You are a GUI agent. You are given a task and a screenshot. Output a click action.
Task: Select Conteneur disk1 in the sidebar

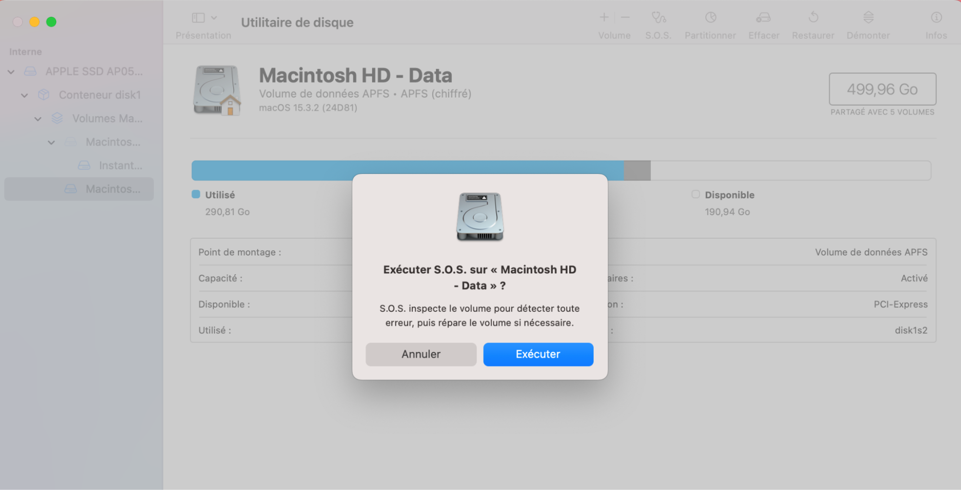100,95
